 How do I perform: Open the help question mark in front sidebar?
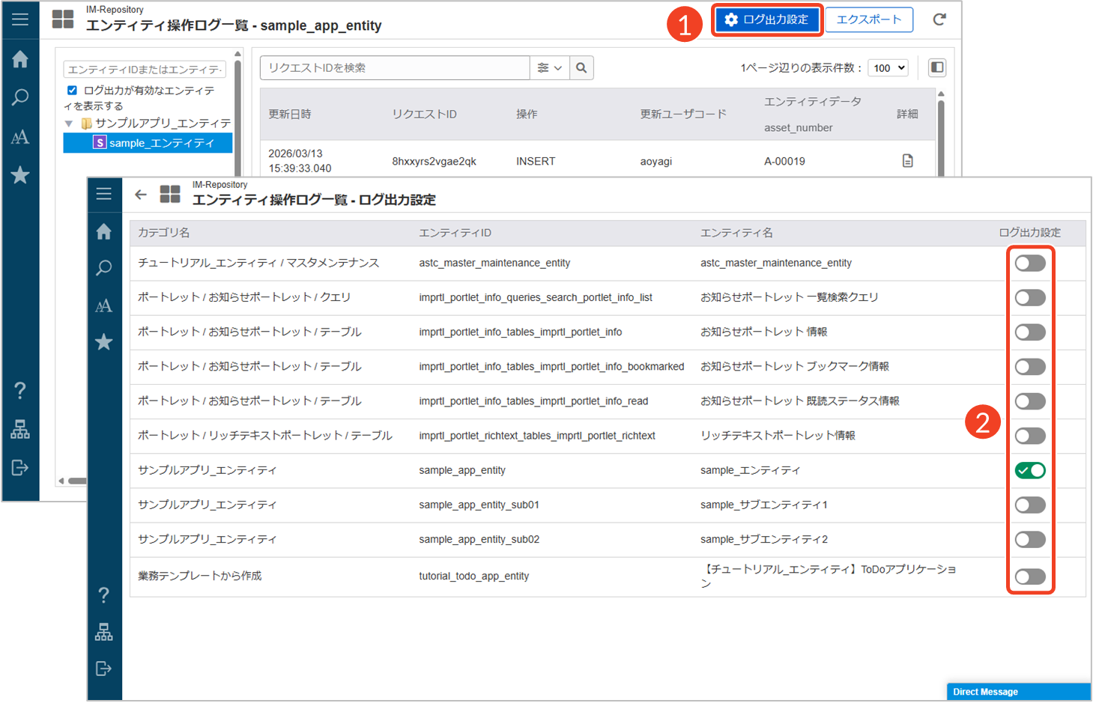[104, 595]
